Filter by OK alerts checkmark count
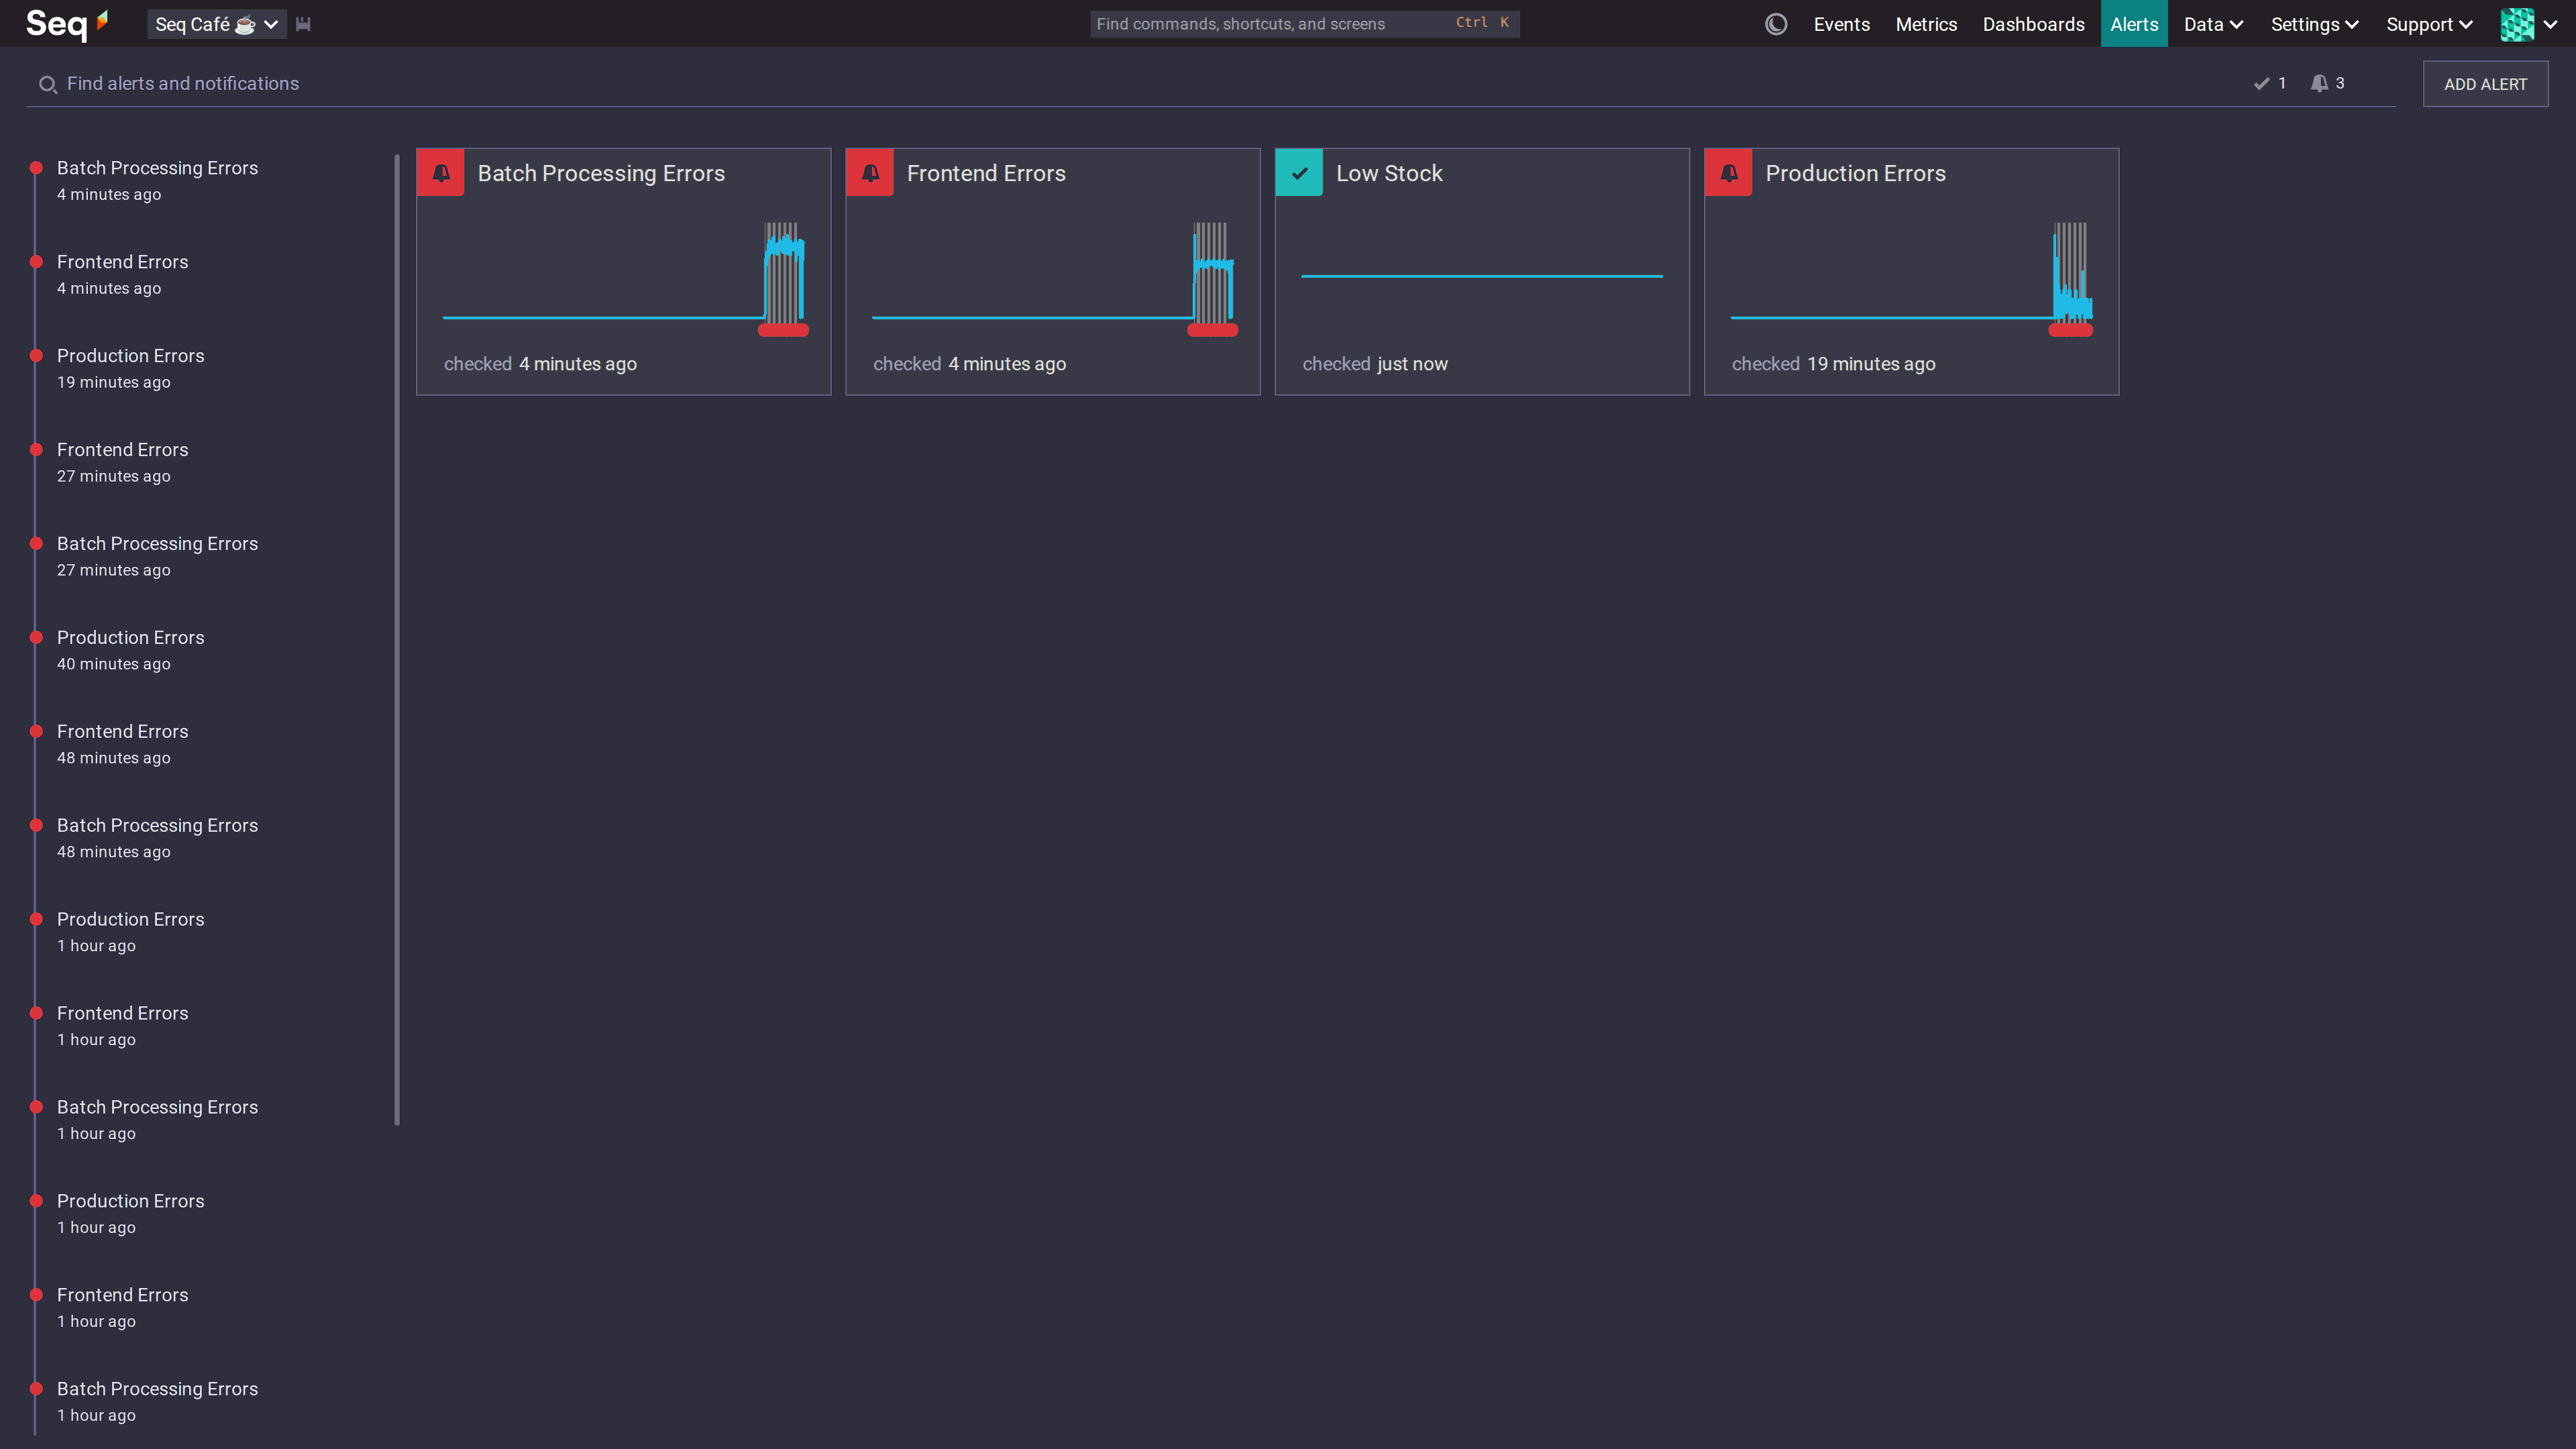This screenshot has height=1449, width=2576. coord(2269,83)
